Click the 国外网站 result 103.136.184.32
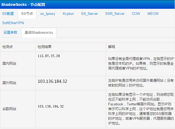 pos(52,81)
